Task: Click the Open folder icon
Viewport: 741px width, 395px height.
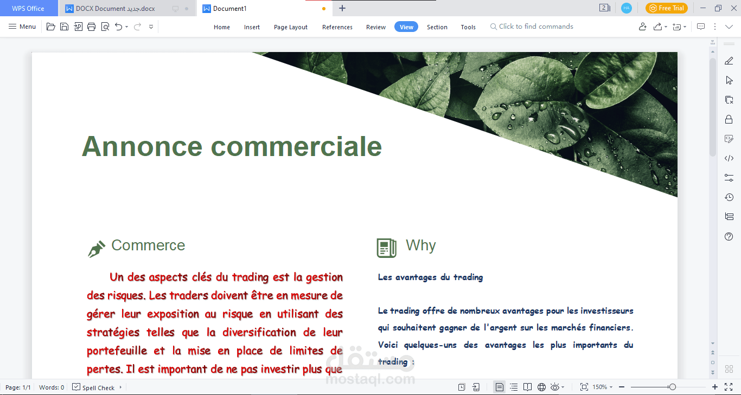Action: [x=51, y=27]
